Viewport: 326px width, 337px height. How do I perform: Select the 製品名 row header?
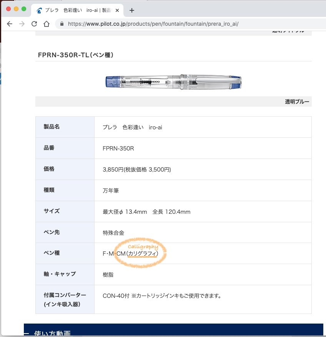(x=52, y=127)
